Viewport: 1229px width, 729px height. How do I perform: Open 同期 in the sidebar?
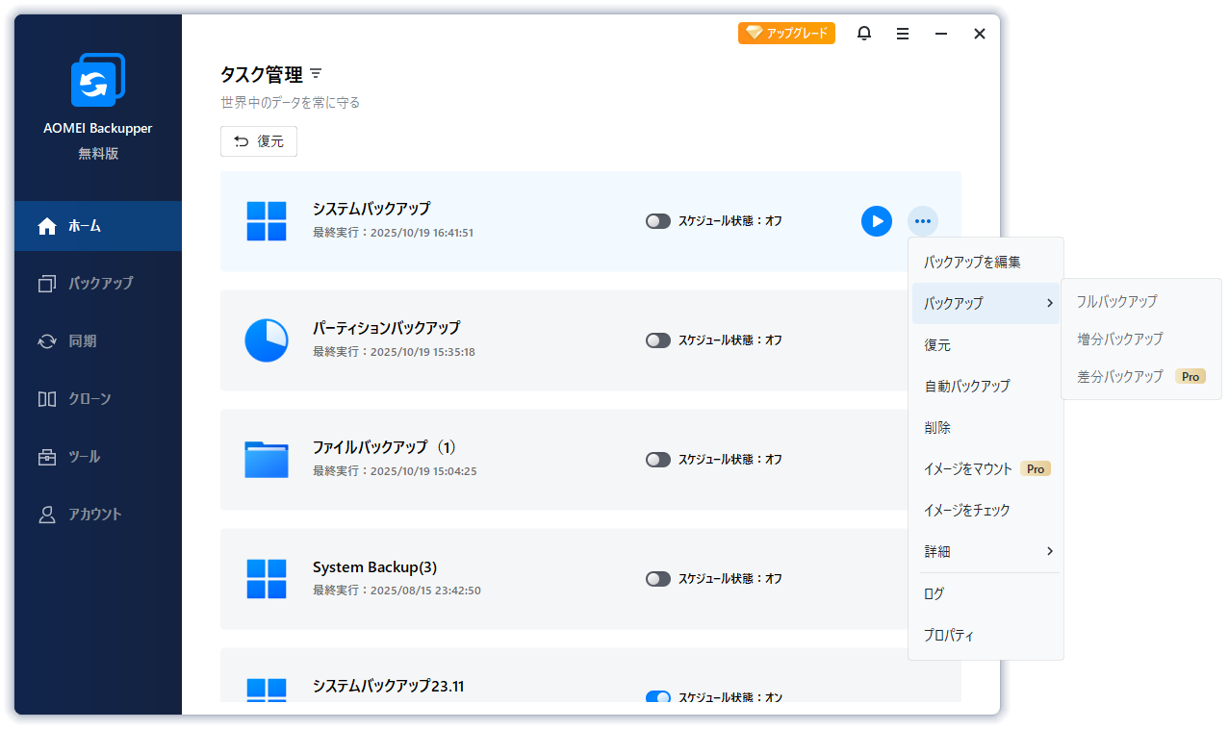click(98, 341)
